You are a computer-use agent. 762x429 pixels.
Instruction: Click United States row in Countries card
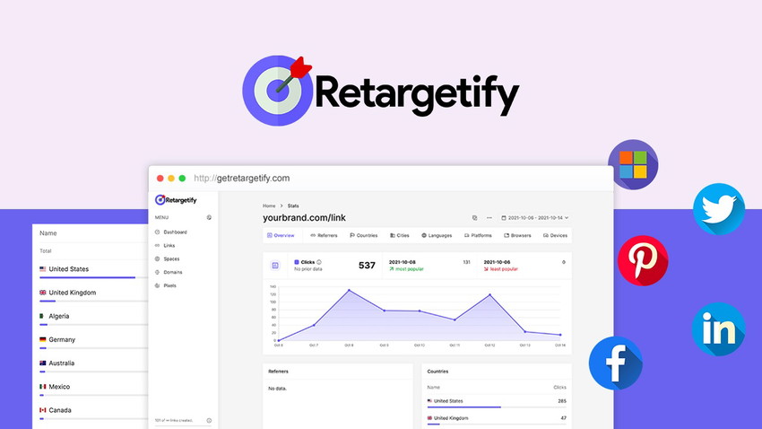tap(497, 401)
